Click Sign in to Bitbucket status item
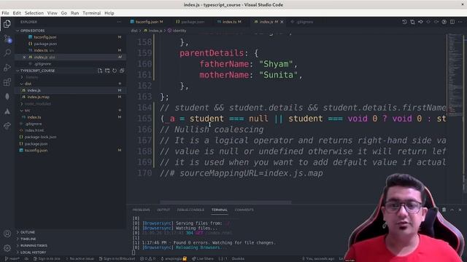 tap(117, 259)
